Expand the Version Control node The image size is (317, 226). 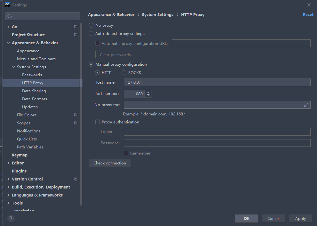click(8, 179)
